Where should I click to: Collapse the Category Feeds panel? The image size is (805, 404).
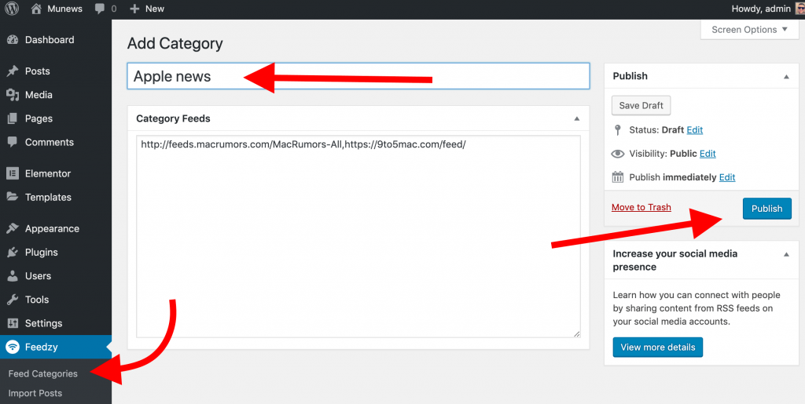576,118
